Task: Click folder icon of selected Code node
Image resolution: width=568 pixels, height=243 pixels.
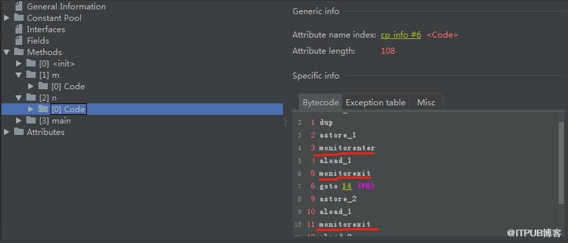Action: 43,109
